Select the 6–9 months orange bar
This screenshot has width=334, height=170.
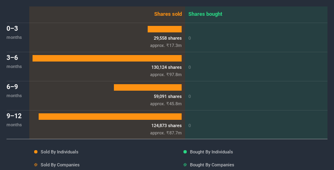(148, 87)
